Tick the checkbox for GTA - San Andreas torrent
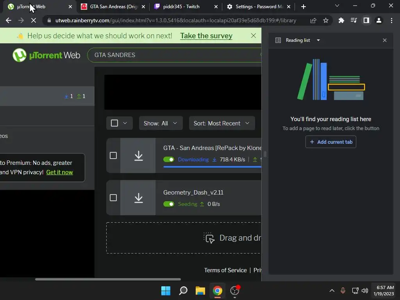Image resolution: width=400 pixels, height=300 pixels. click(113, 155)
